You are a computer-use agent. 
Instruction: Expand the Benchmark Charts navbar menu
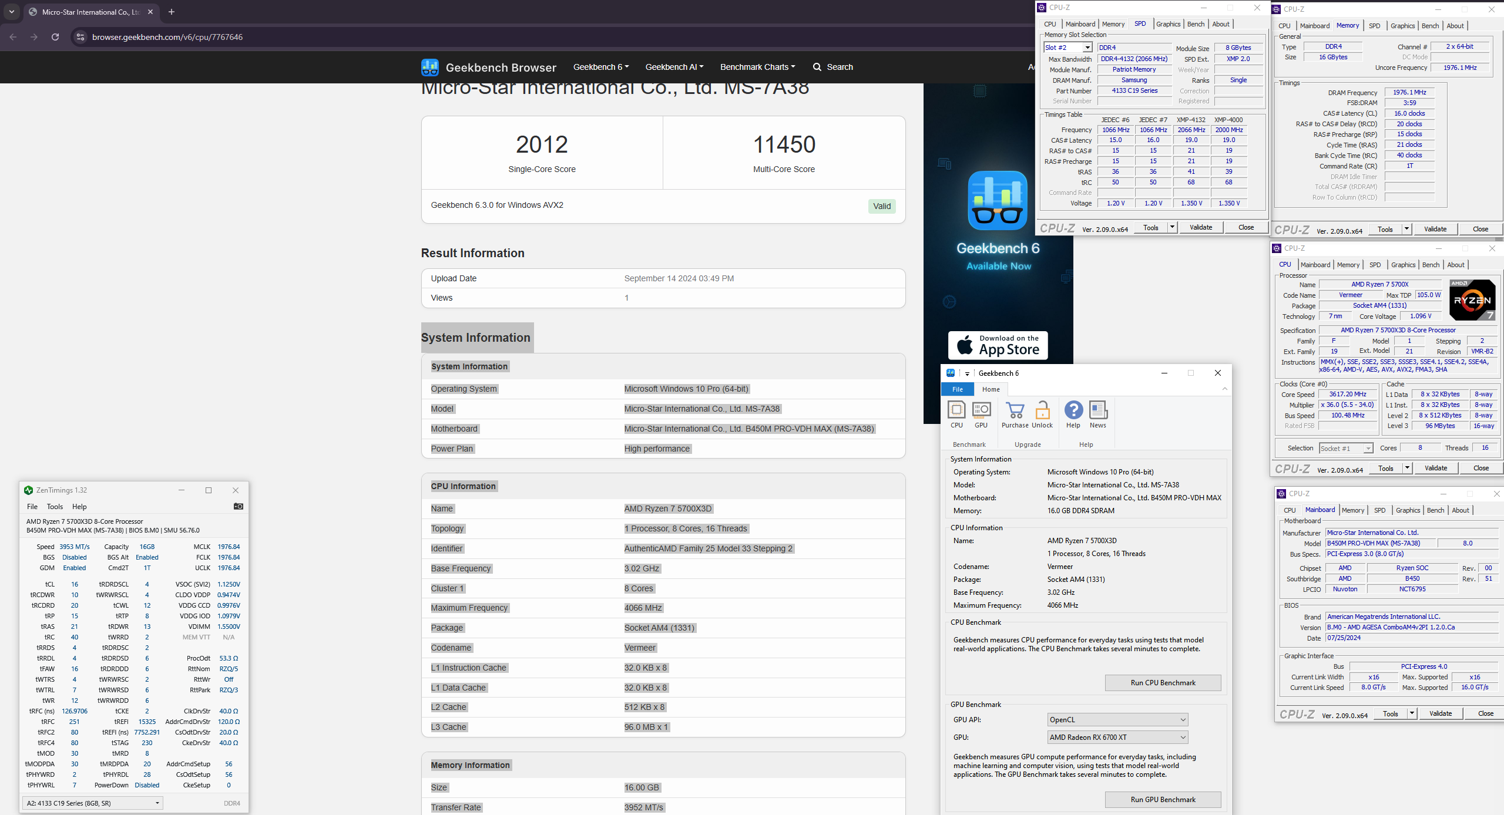tap(758, 67)
